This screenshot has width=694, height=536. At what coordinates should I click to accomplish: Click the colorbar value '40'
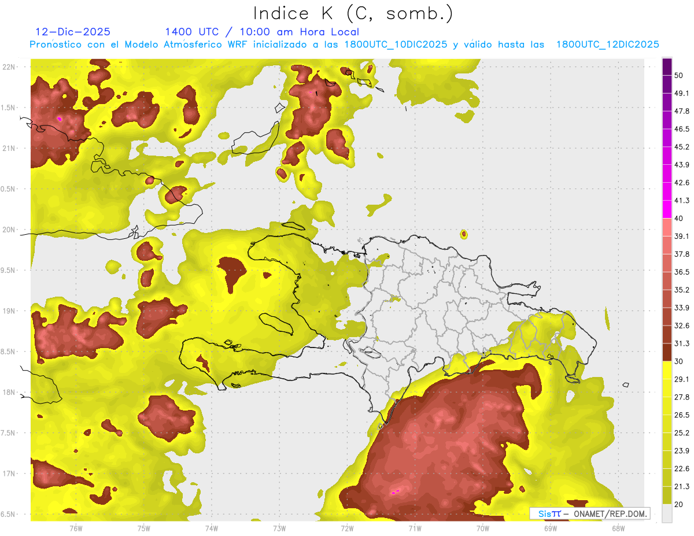[x=679, y=219]
